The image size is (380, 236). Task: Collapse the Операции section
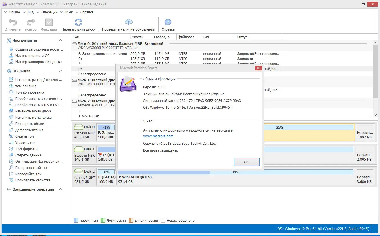pyautogui.click(x=60, y=71)
